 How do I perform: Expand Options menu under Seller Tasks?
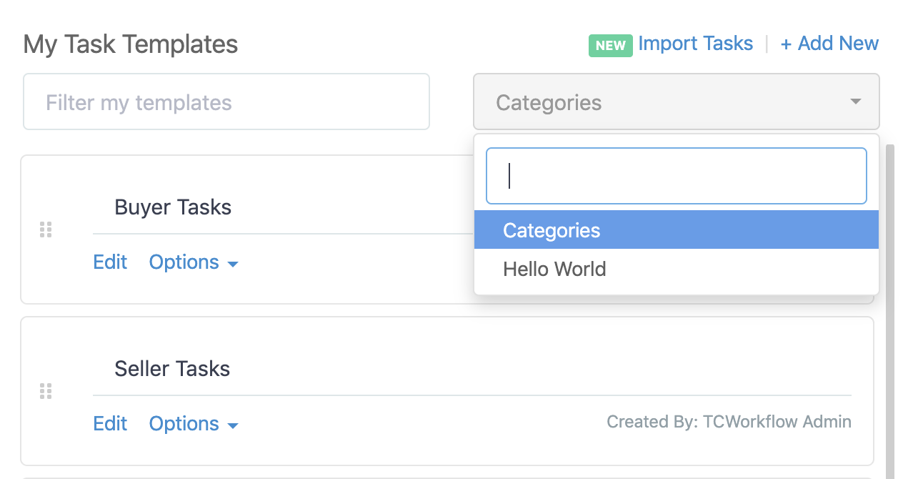pyautogui.click(x=193, y=424)
